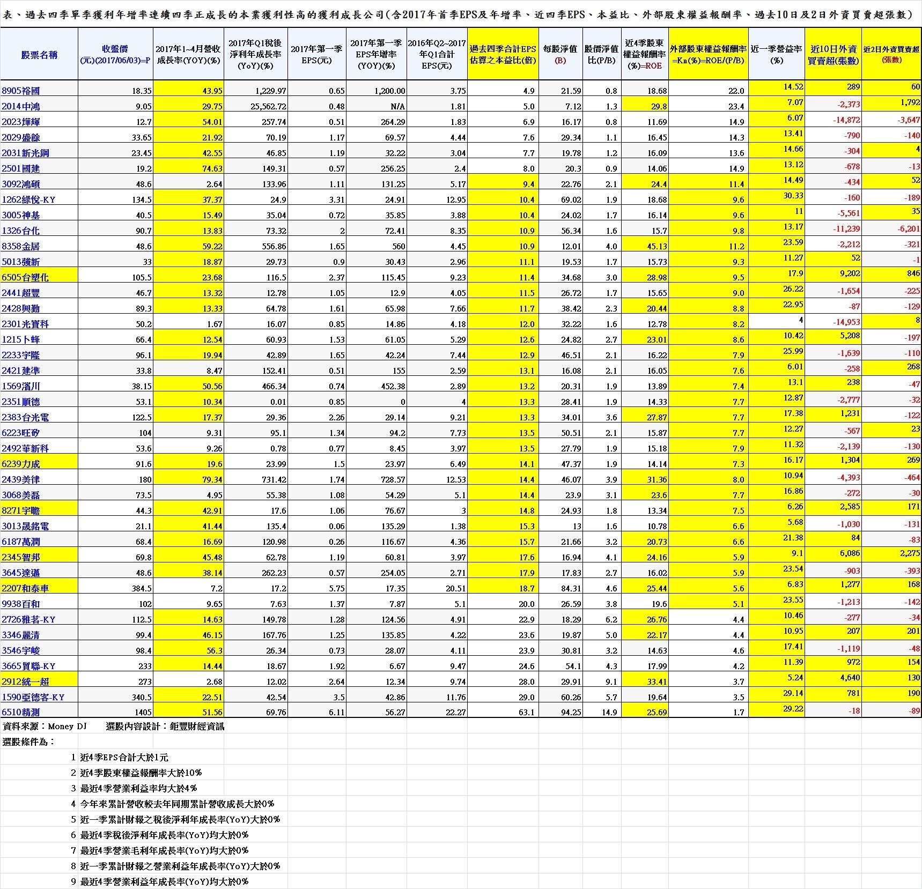Click stock name 3346麗清
The width and height of the screenshot is (922, 889).
click(x=20, y=635)
